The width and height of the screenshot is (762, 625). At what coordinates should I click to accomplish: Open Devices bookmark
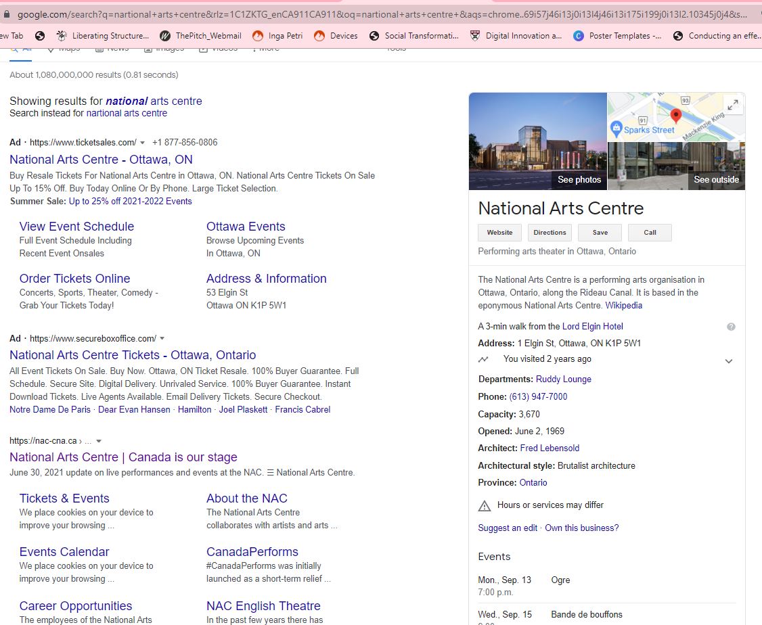pos(336,35)
